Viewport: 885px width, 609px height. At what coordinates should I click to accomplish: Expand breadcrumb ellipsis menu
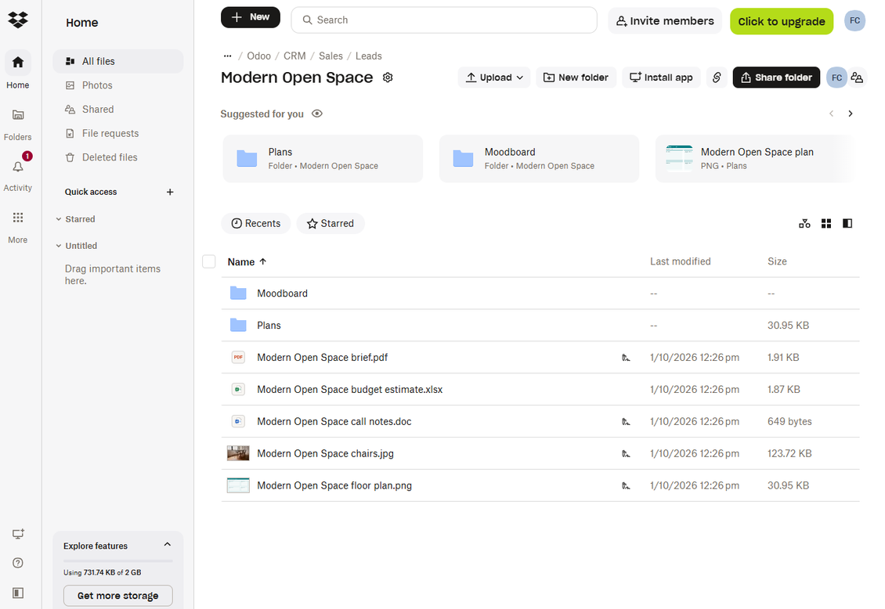pos(227,56)
